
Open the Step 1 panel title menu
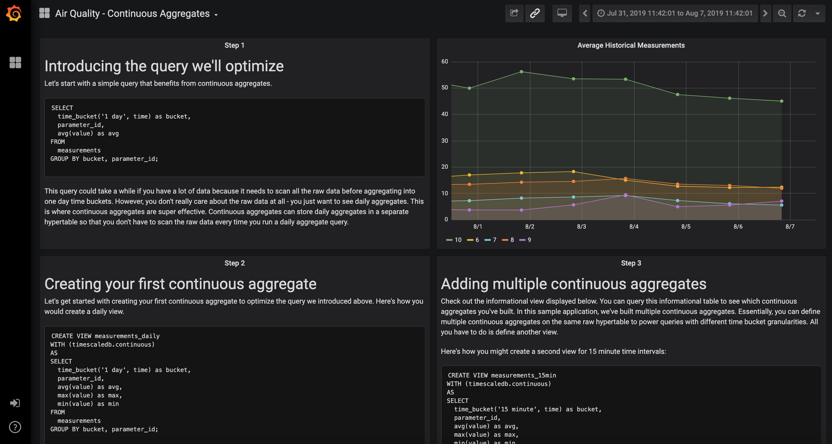[234, 45]
